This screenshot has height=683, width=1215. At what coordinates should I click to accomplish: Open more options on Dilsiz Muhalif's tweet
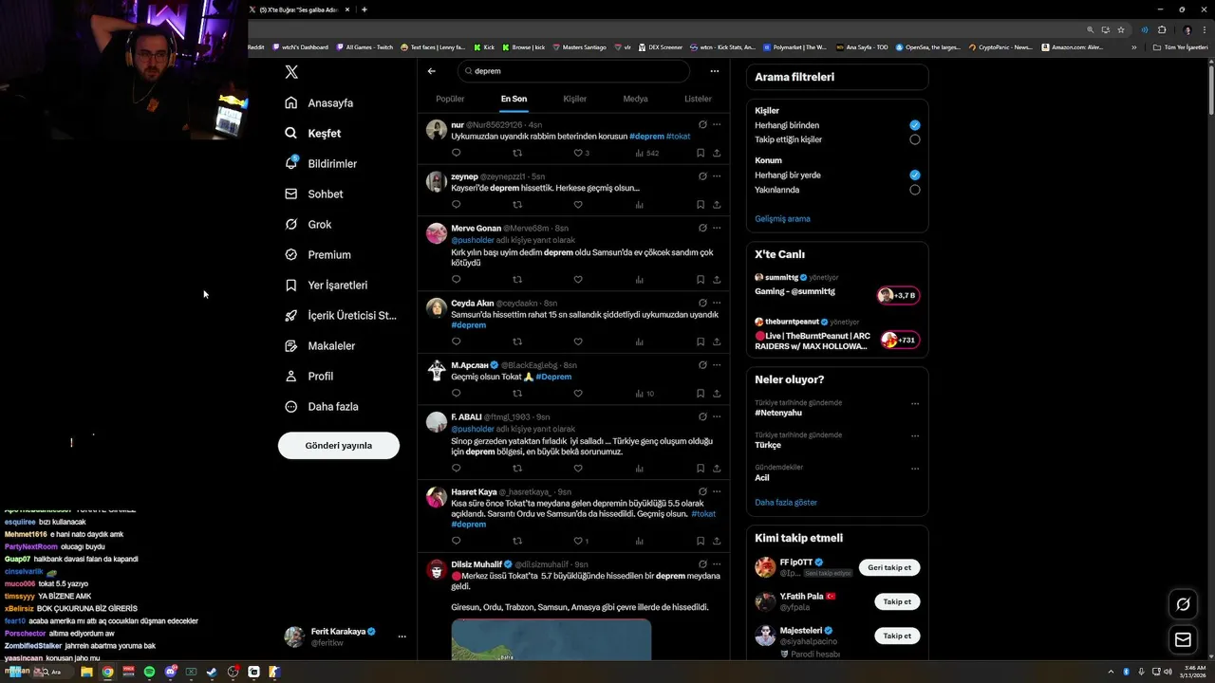717,563
